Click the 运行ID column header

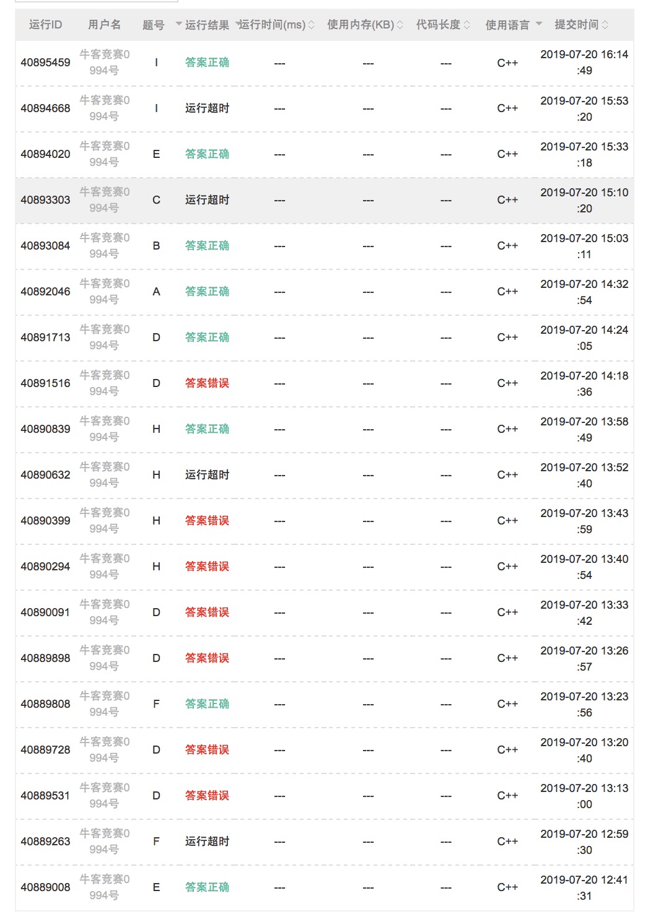tap(45, 25)
